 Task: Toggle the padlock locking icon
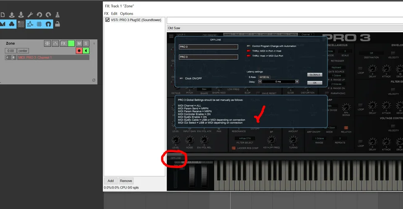click(57, 24)
